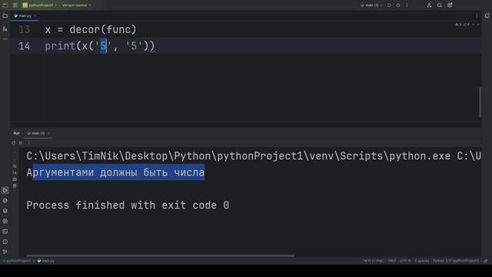This screenshot has width=492, height=277.
Task: Click the editor vertical scrollbar thumb
Action: pyautogui.click(x=480, y=102)
